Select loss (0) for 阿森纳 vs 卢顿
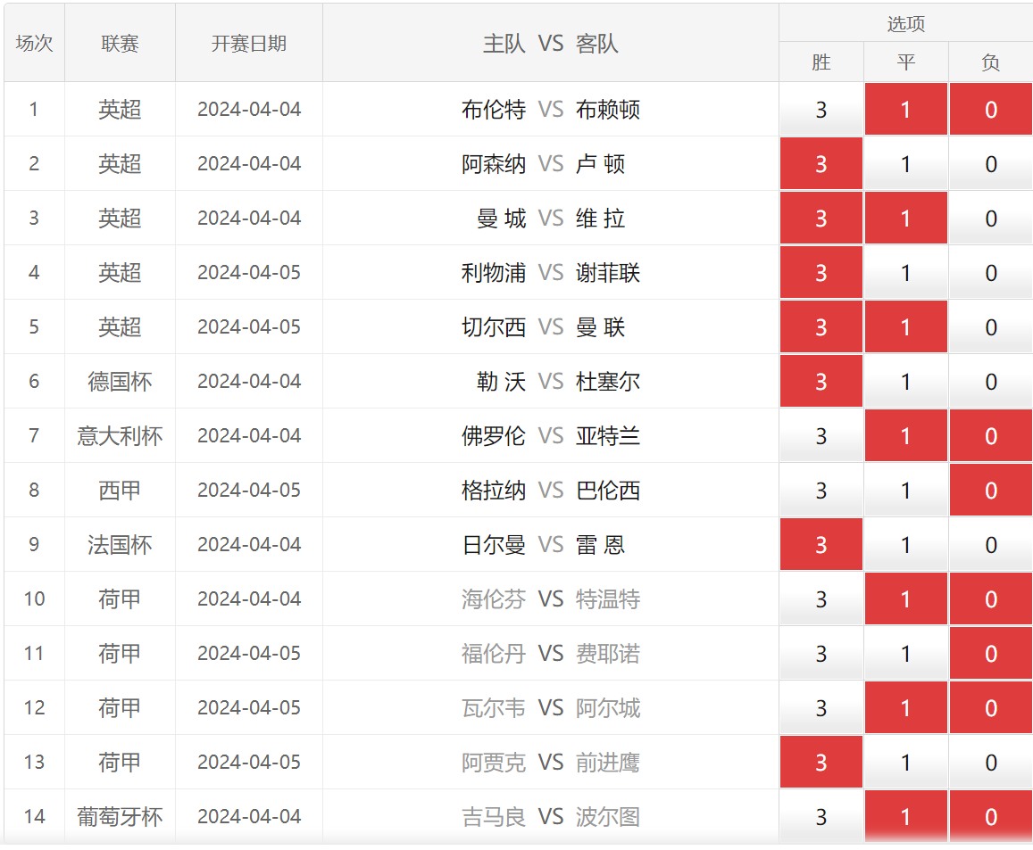 (991, 164)
